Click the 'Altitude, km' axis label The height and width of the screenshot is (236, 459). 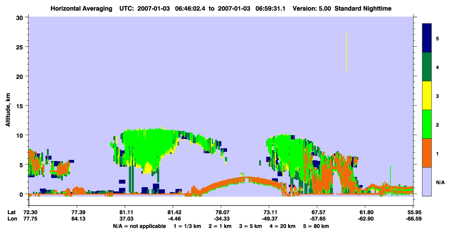pos(7,110)
